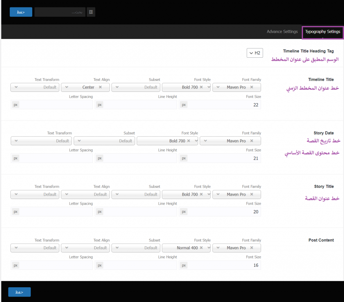Expand Story Title Text Align dropdown
The width and height of the screenshot is (344, 302).
coord(85,194)
